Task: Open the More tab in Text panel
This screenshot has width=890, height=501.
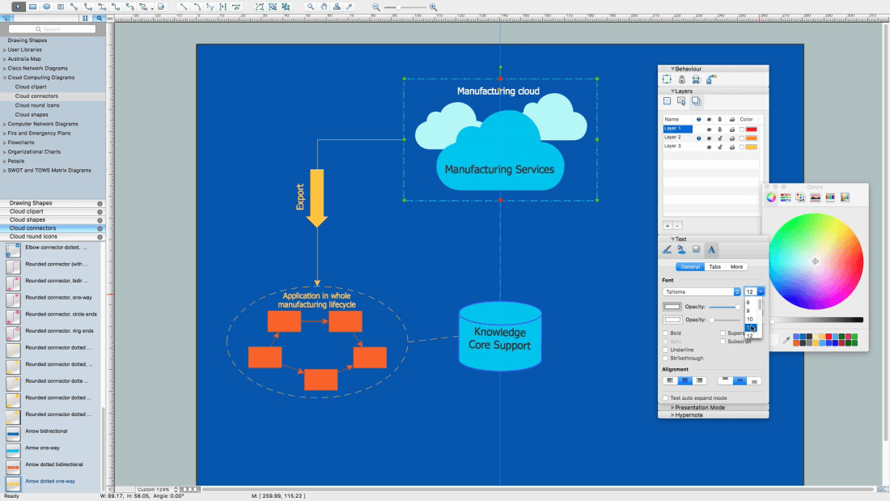Action: click(x=736, y=266)
